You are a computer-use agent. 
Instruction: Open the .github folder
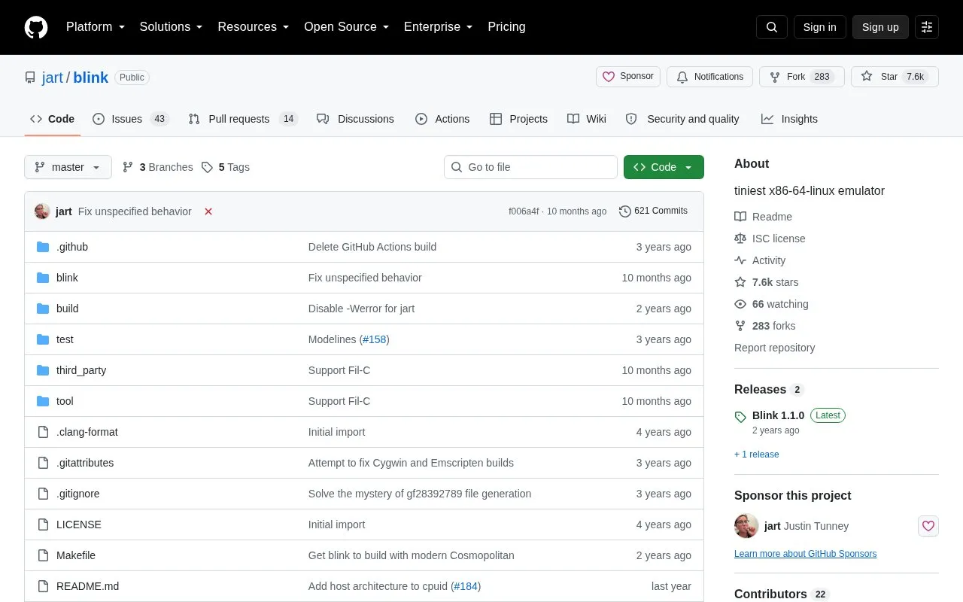tap(72, 247)
